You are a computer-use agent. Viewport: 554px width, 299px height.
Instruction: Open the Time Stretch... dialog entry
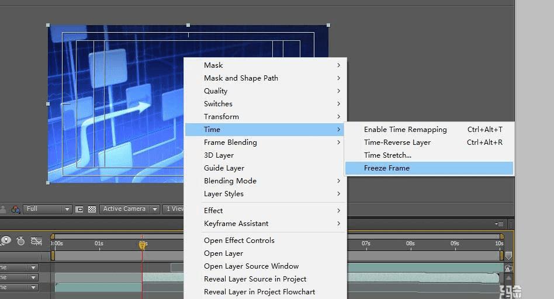click(430, 155)
